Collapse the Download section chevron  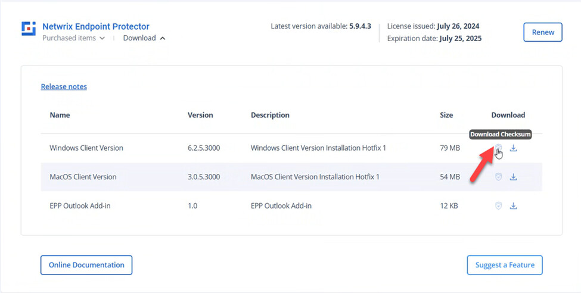(x=163, y=38)
